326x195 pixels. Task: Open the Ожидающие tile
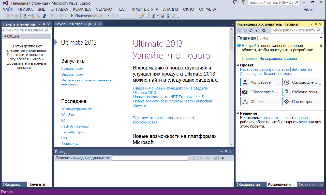302,82
